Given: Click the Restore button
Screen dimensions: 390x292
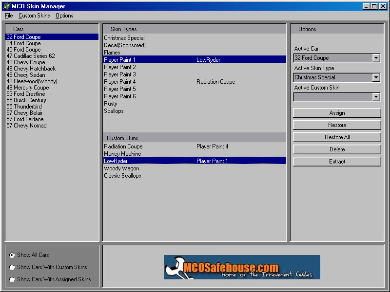Looking at the screenshot, I should (x=337, y=125).
